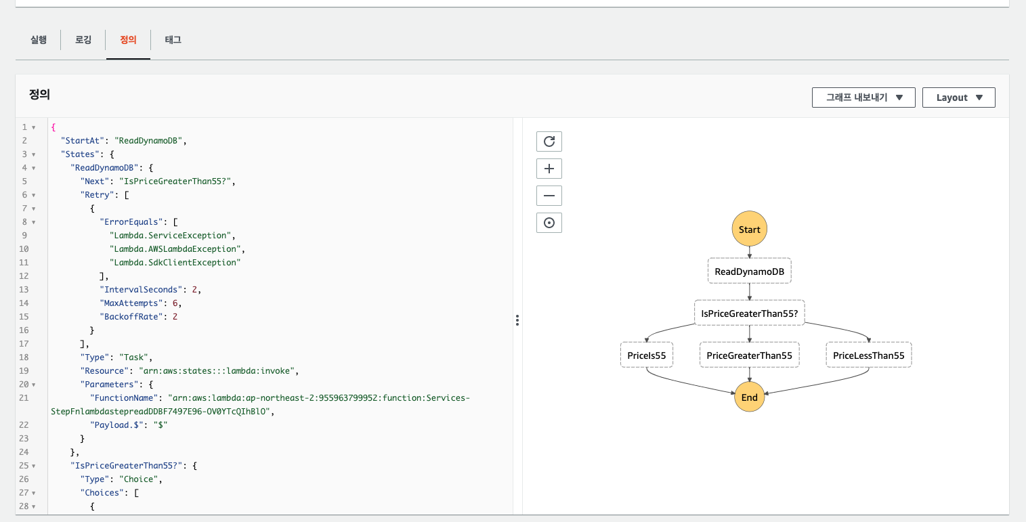Select the Start node in graph
The width and height of the screenshot is (1026, 522).
click(x=750, y=230)
